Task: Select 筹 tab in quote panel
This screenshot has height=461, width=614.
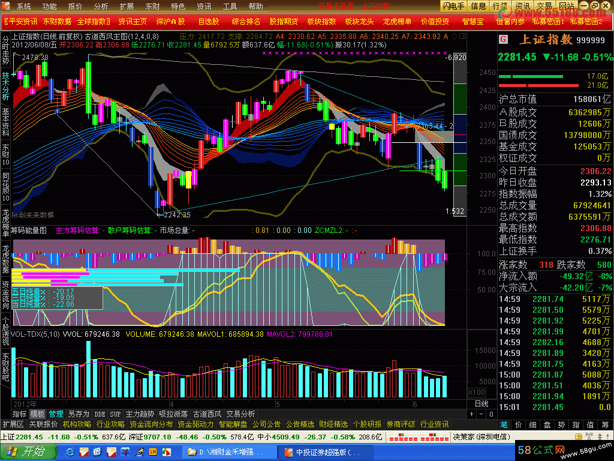Action: point(606,424)
